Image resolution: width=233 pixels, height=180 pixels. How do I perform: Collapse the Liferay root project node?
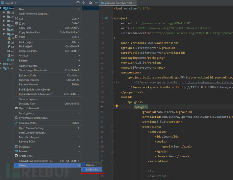(x=1, y=8)
